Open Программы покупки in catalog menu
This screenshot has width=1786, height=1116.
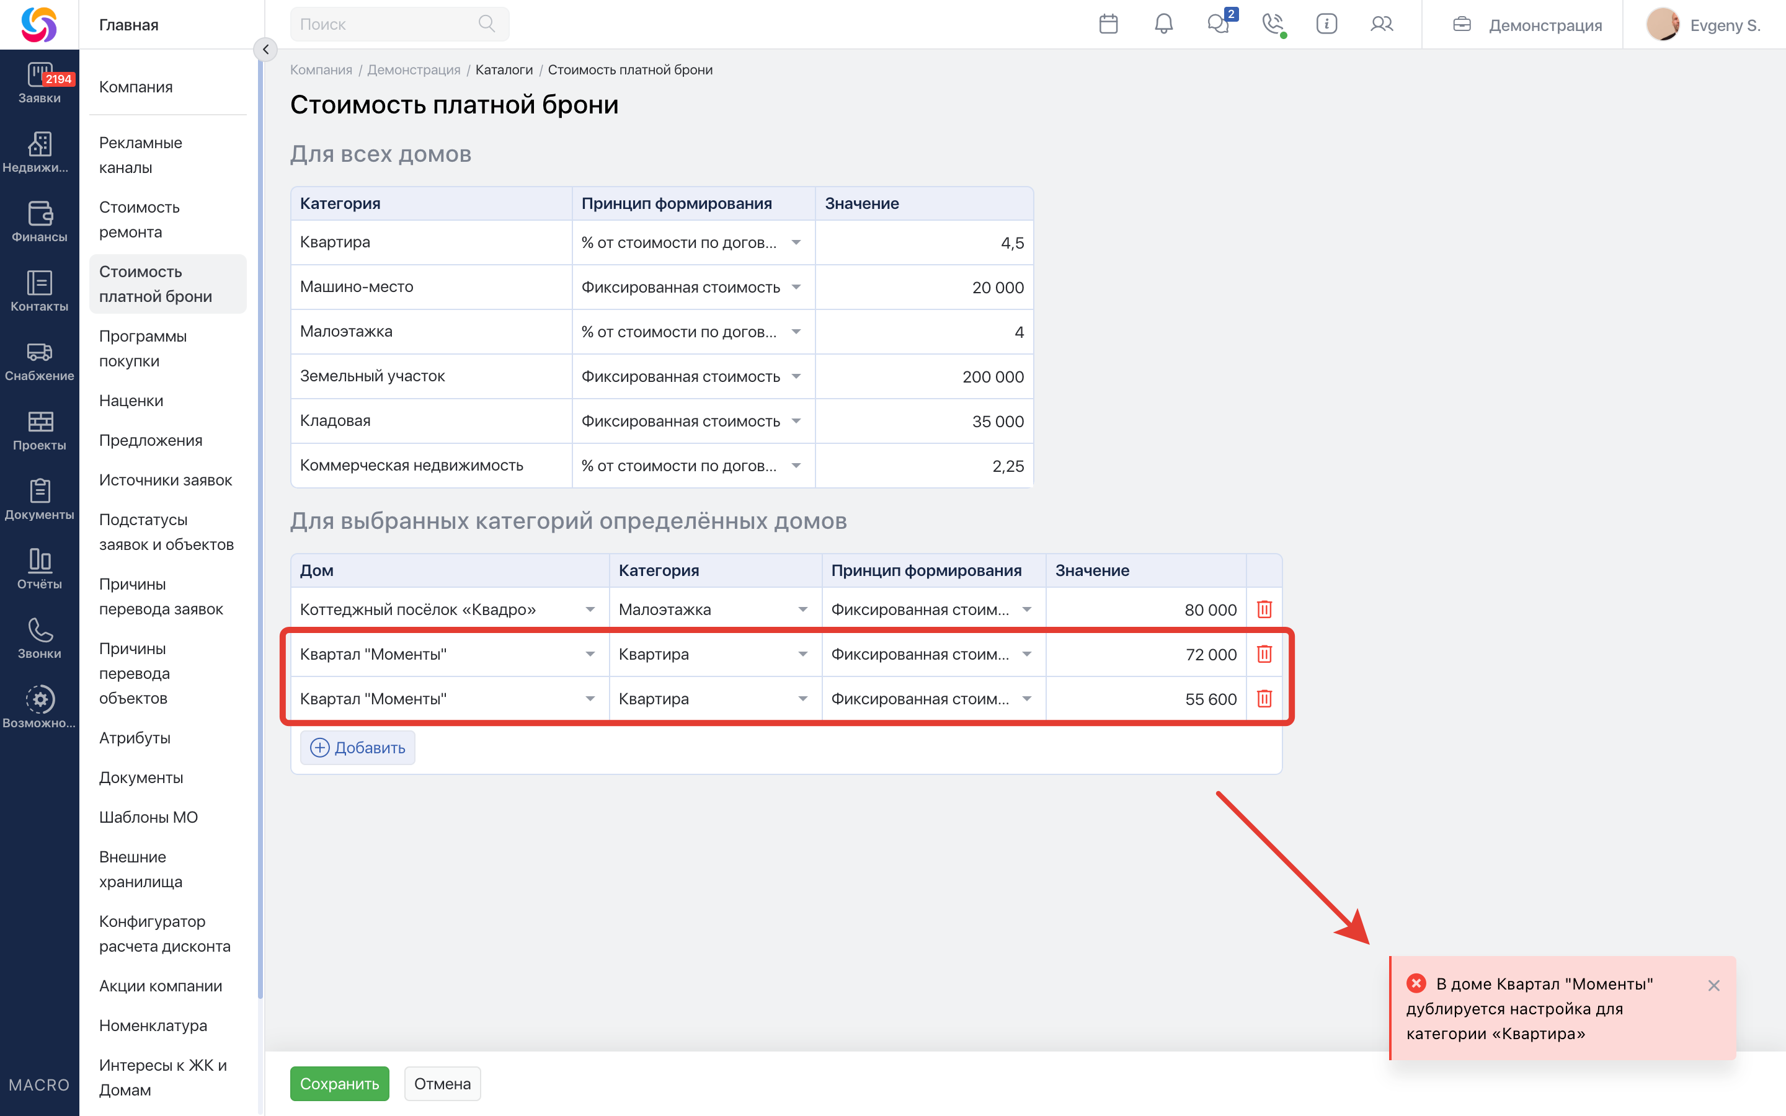point(143,348)
